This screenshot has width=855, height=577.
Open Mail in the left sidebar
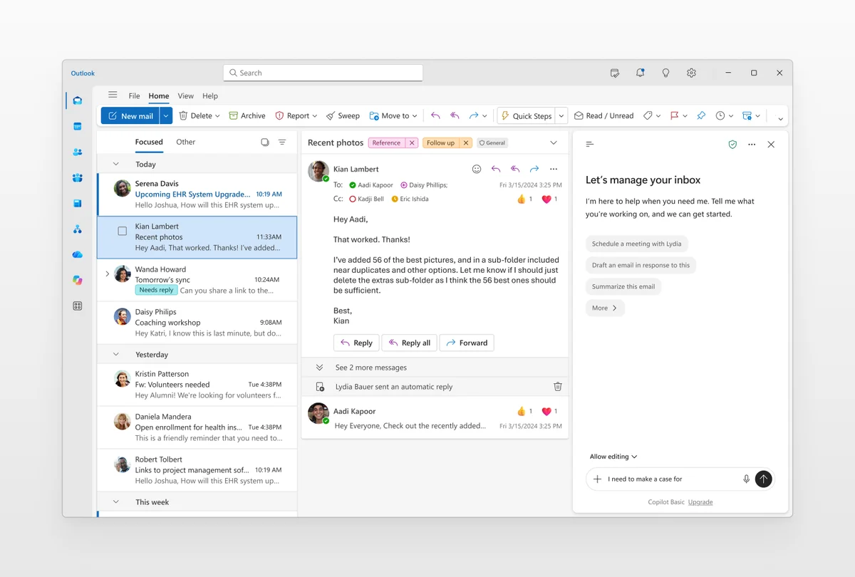click(x=78, y=100)
